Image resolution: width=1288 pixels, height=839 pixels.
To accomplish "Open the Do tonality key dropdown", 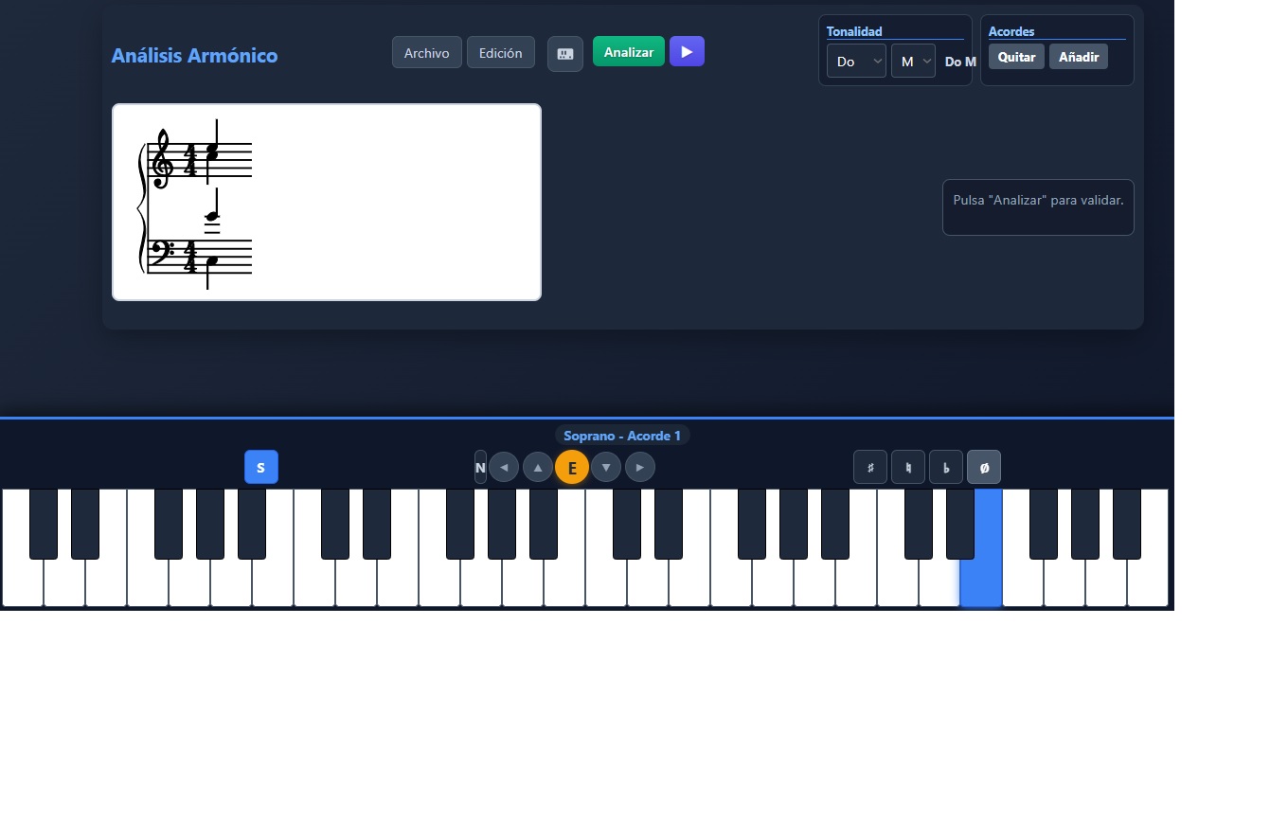I will (x=856, y=62).
